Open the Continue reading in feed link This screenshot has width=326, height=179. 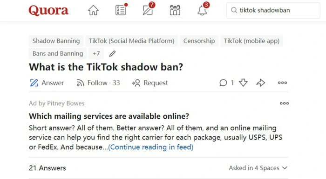(x=151, y=147)
